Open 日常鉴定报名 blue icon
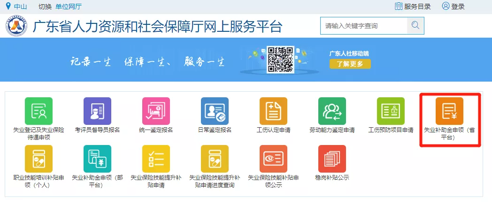 (215, 111)
